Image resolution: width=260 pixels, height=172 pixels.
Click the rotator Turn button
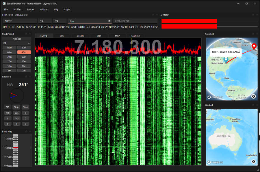pos(25,107)
